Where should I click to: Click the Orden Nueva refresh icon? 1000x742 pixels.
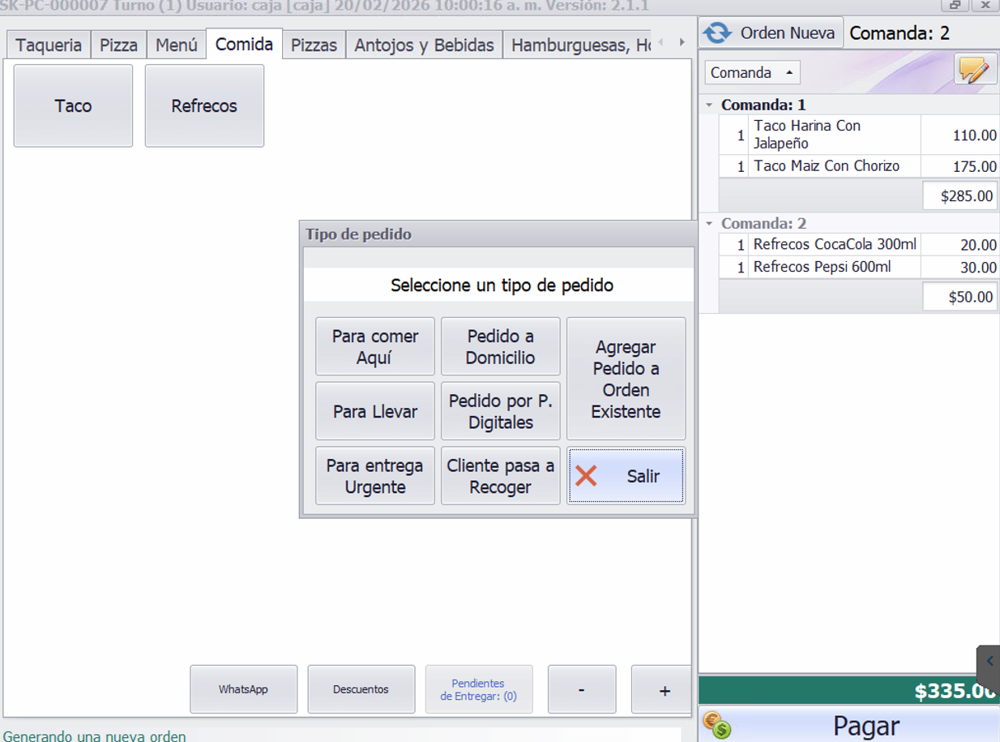[717, 33]
